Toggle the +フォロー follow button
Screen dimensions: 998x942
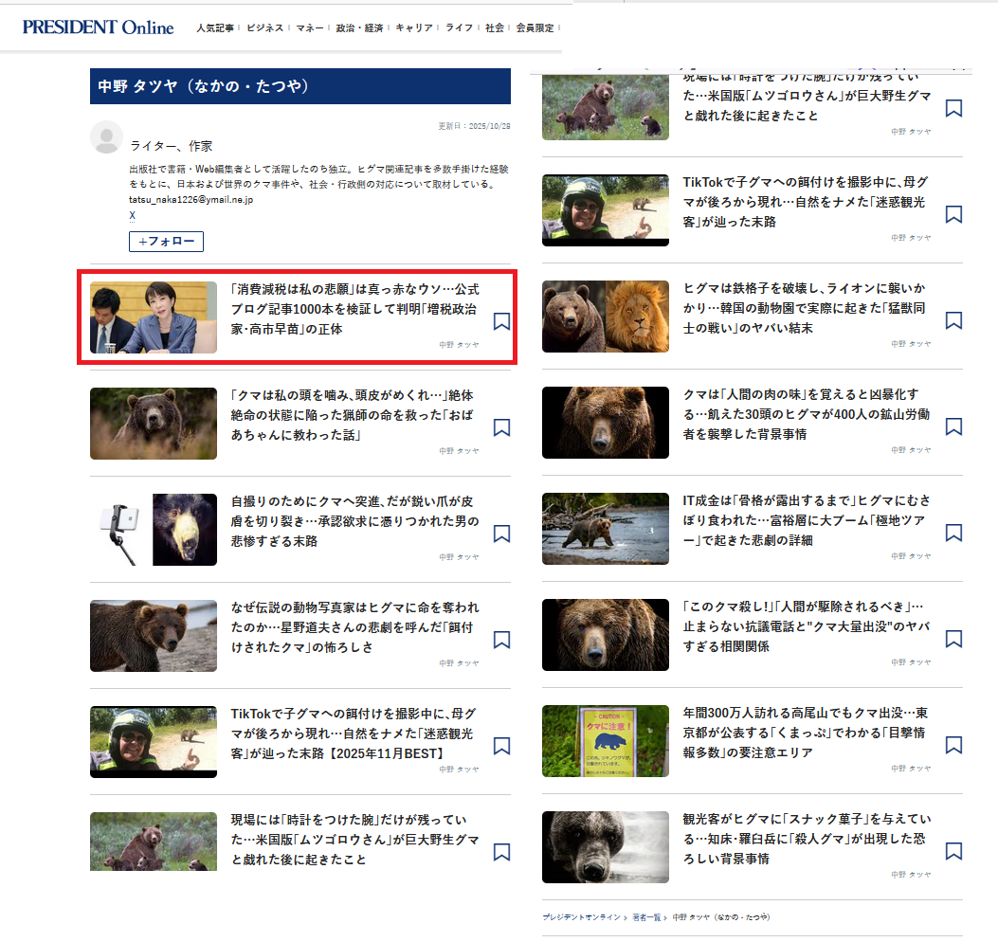pyautogui.click(x=166, y=242)
